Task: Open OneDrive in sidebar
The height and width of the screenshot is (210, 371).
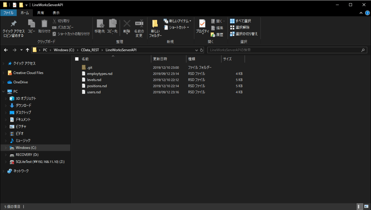Action: tap(20, 82)
